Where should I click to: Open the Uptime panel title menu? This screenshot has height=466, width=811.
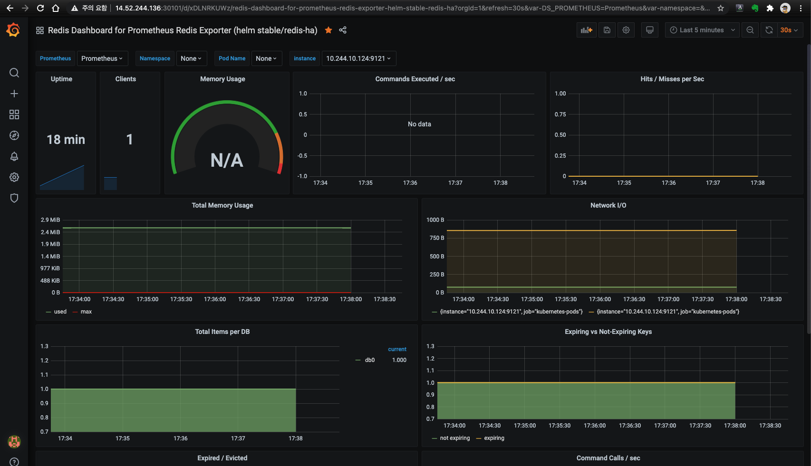(x=62, y=79)
